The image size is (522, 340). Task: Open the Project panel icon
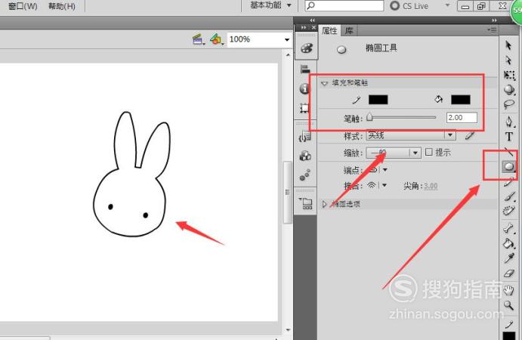[306, 202]
